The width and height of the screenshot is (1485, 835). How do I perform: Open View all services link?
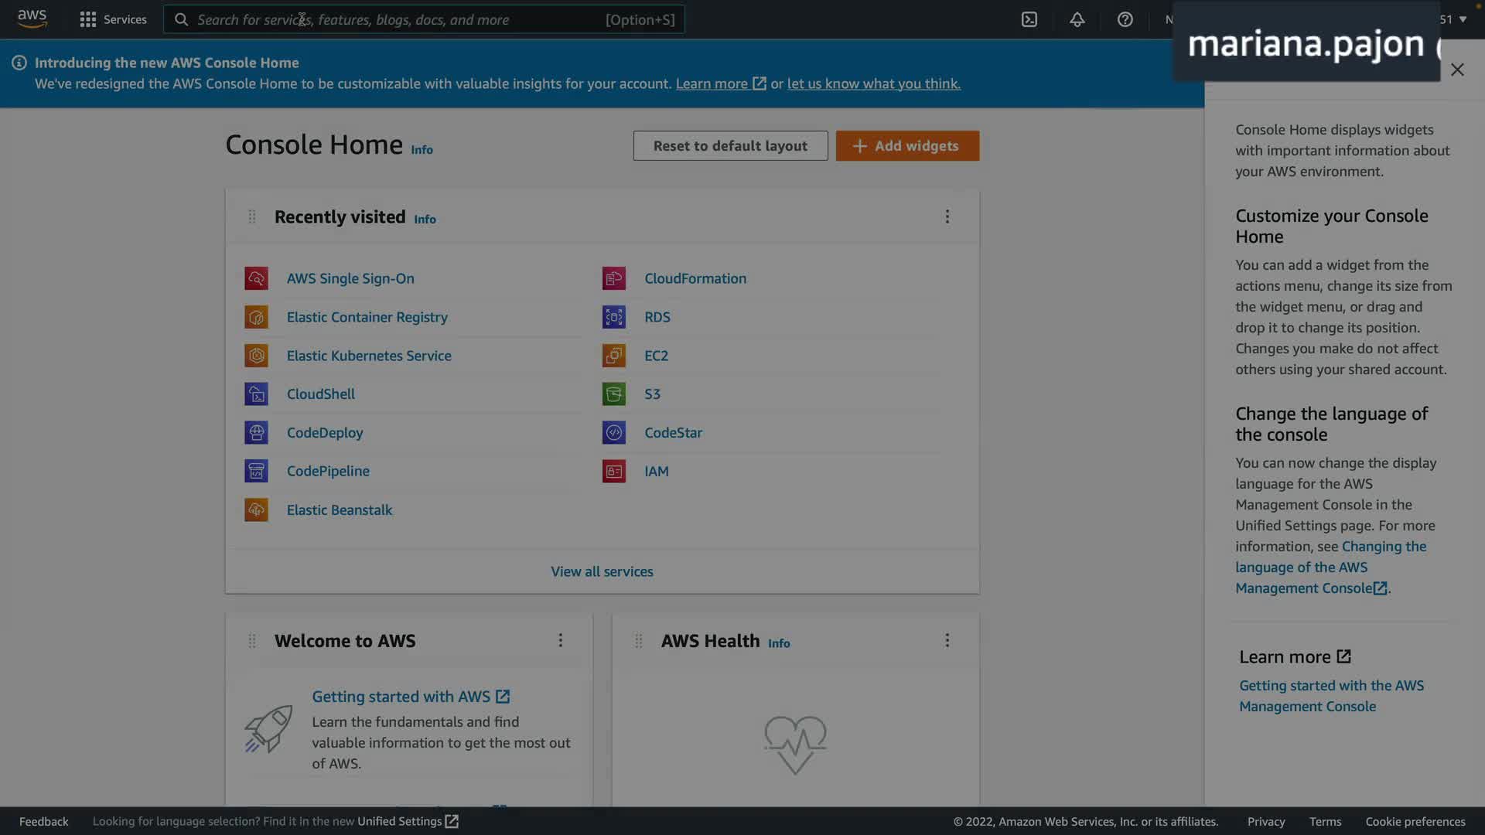click(602, 571)
